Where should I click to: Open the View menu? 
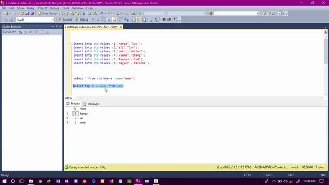[21, 8]
